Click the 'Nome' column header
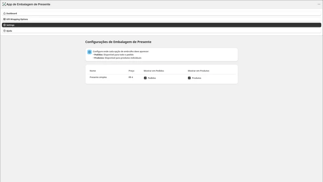323x182 pixels. tap(93, 71)
